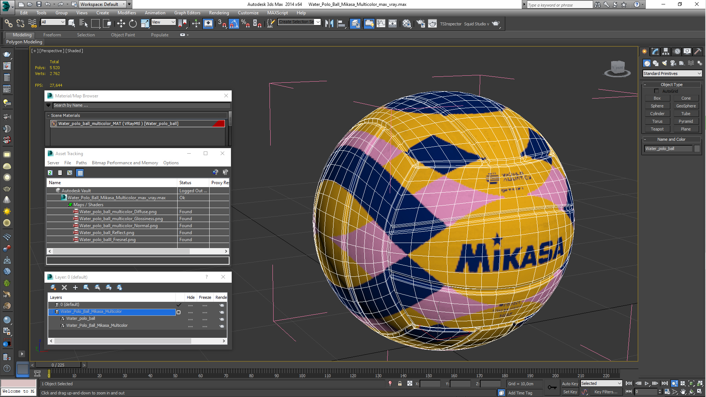Click the object name field Water_polo_ball
Image resolution: width=706 pixels, height=397 pixels.
[668, 149]
